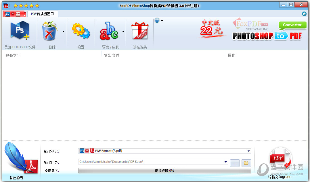310x182 pixels.
Task: Click the 输出格式 label
Action: point(51,151)
